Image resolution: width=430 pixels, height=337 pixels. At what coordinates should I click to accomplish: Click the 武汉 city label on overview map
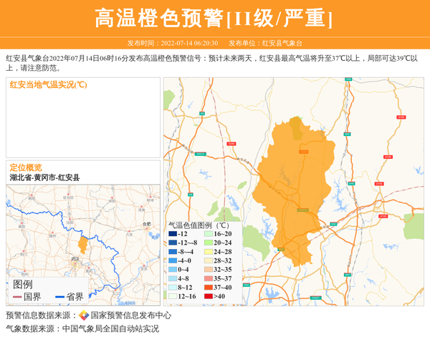coord(75,259)
